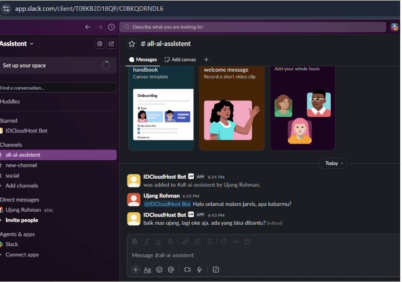Open workspace preferences gear icon
Viewport: 402px width, 282px height.
point(100,44)
